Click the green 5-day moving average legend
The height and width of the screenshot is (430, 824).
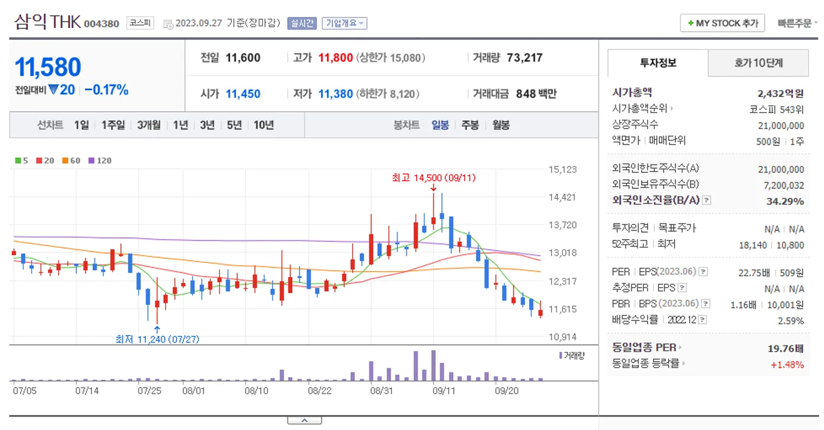click(22, 161)
